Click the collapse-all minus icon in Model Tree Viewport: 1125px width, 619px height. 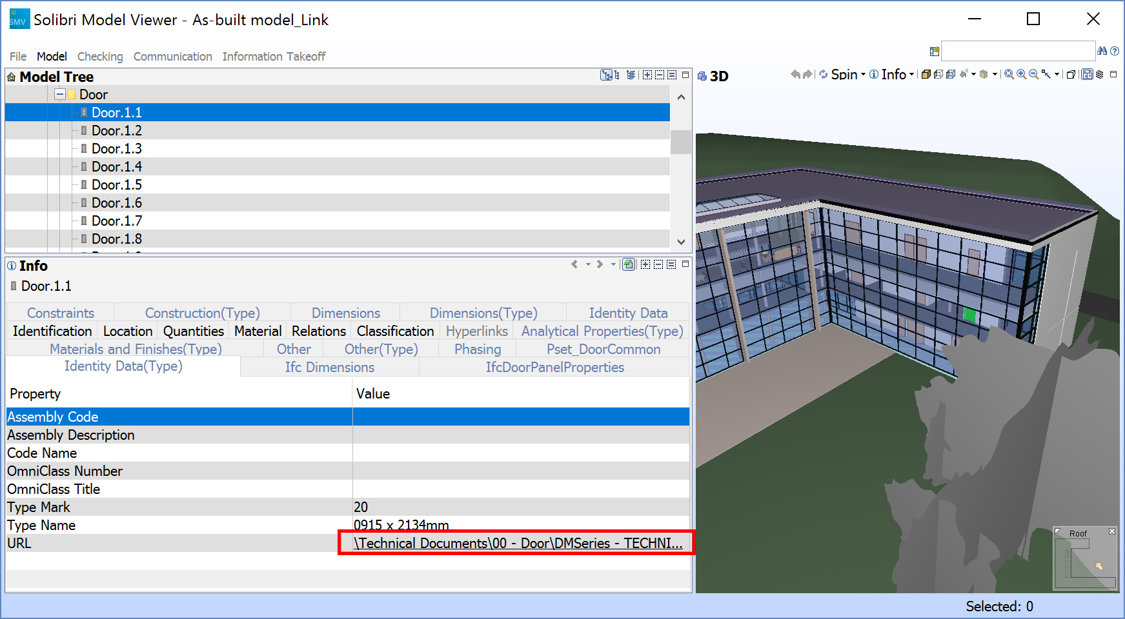click(x=660, y=75)
